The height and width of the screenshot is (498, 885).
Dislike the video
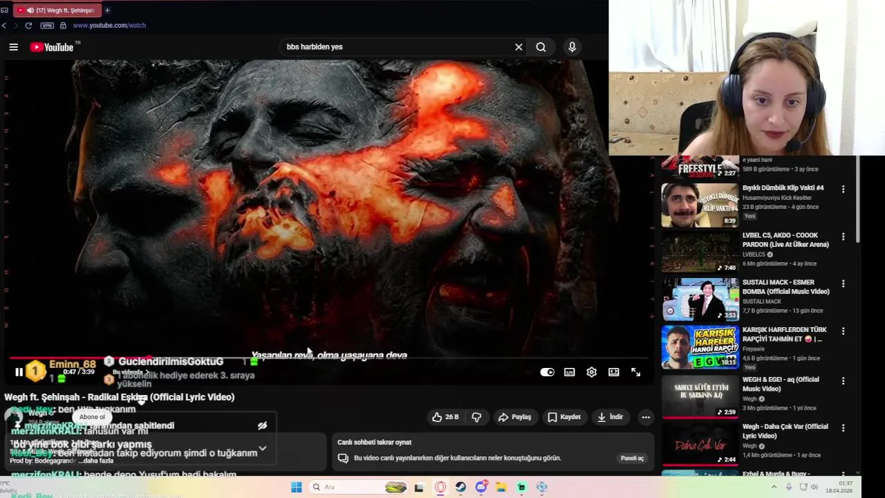[476, 417]
